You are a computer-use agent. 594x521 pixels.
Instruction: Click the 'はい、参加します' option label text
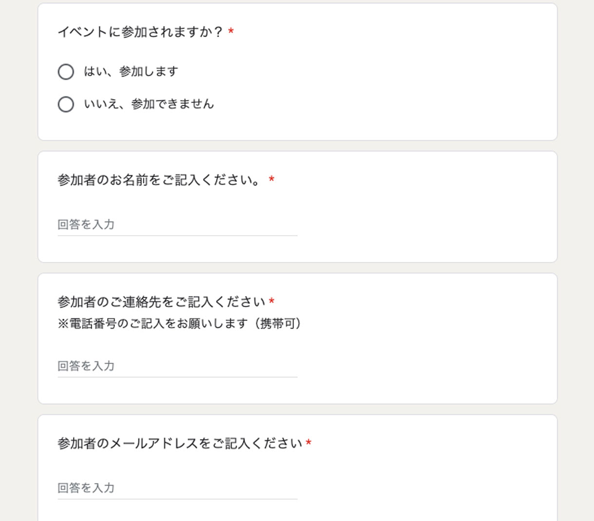click(x=131, y=72)
